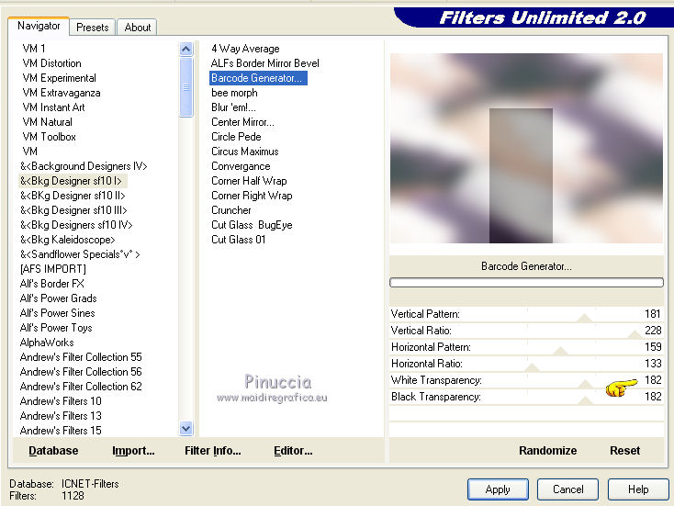Select &<BKg Designer sf10 II> category
The image size is (674, 506).
73,196
